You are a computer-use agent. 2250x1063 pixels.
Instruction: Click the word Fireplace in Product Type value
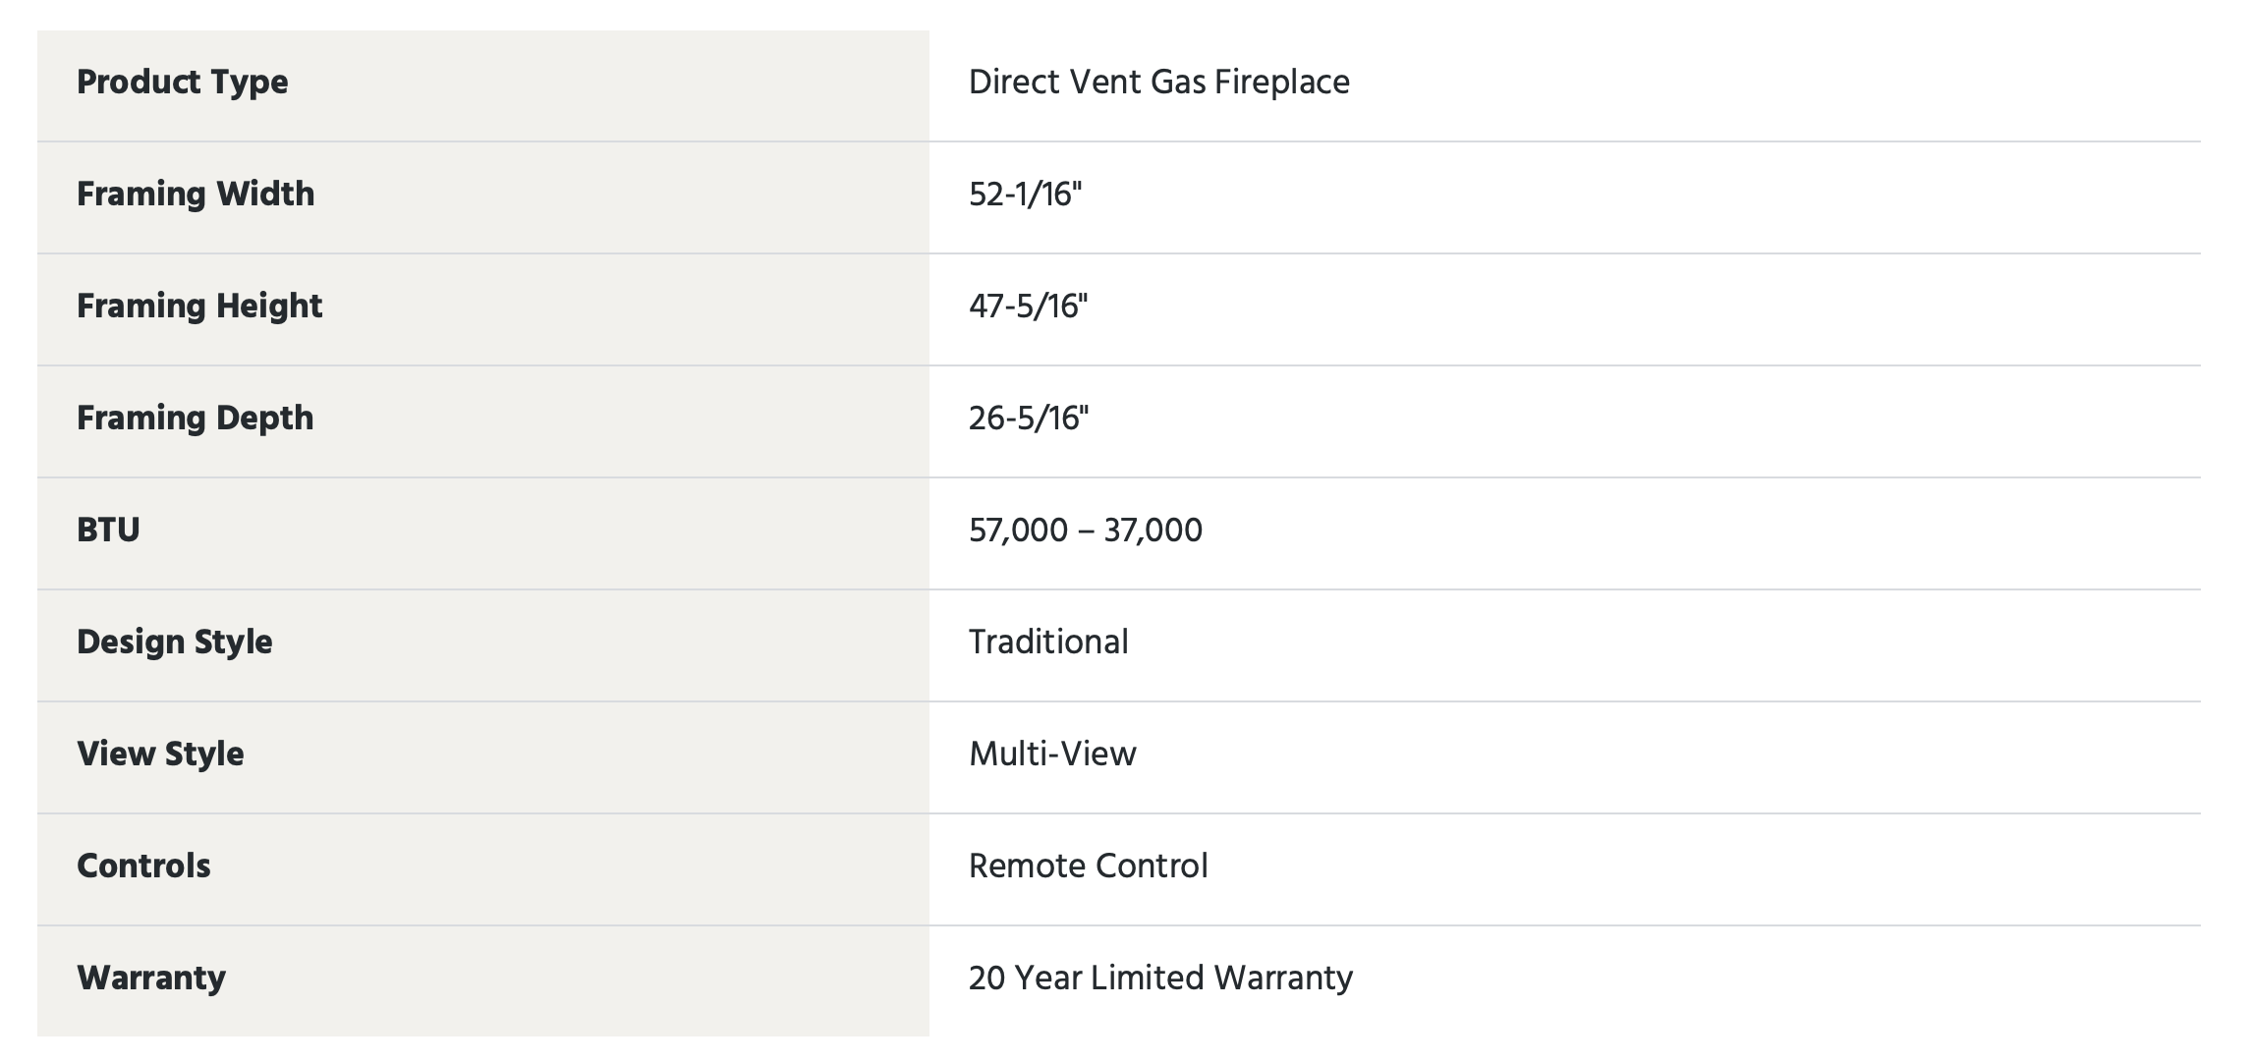(1282, 83)
